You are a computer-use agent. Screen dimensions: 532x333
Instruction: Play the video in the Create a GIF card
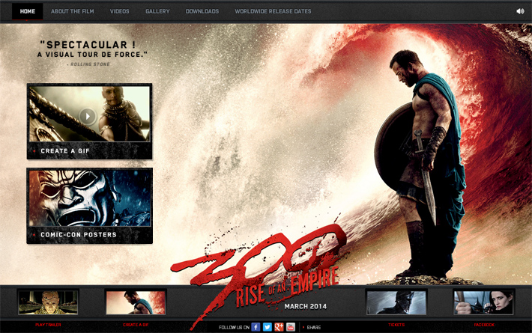coord(88,116)
